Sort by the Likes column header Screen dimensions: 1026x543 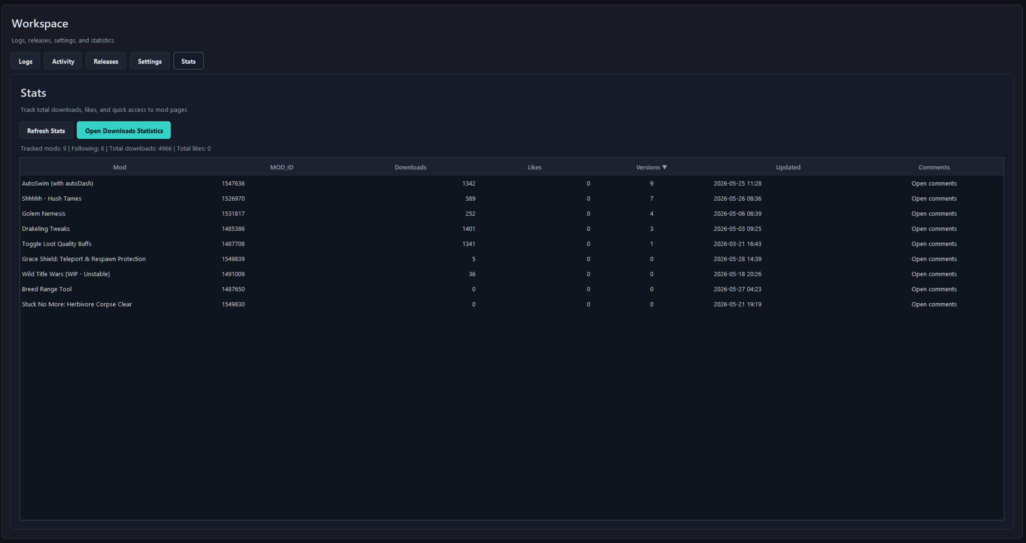534,167
